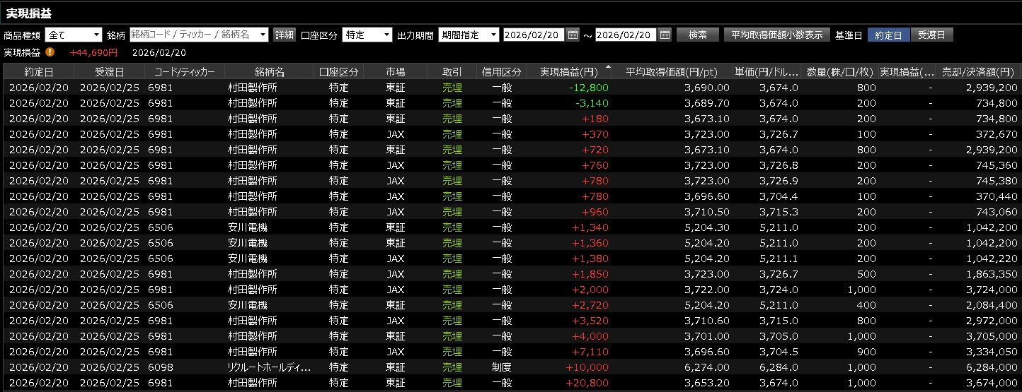Click the start date field 2026/02/20
The width and height of the screenshot is (1022, 392).
click(533, 35)
